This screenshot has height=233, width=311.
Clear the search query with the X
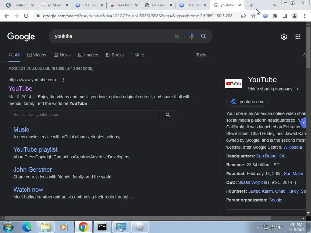click(176, 36)
